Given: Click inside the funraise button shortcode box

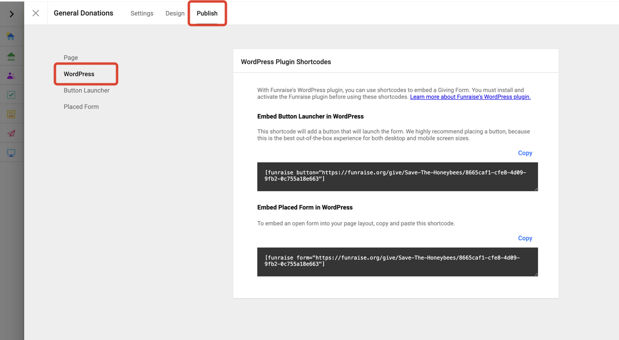Looking at the screenshot, I should point(397,177).
